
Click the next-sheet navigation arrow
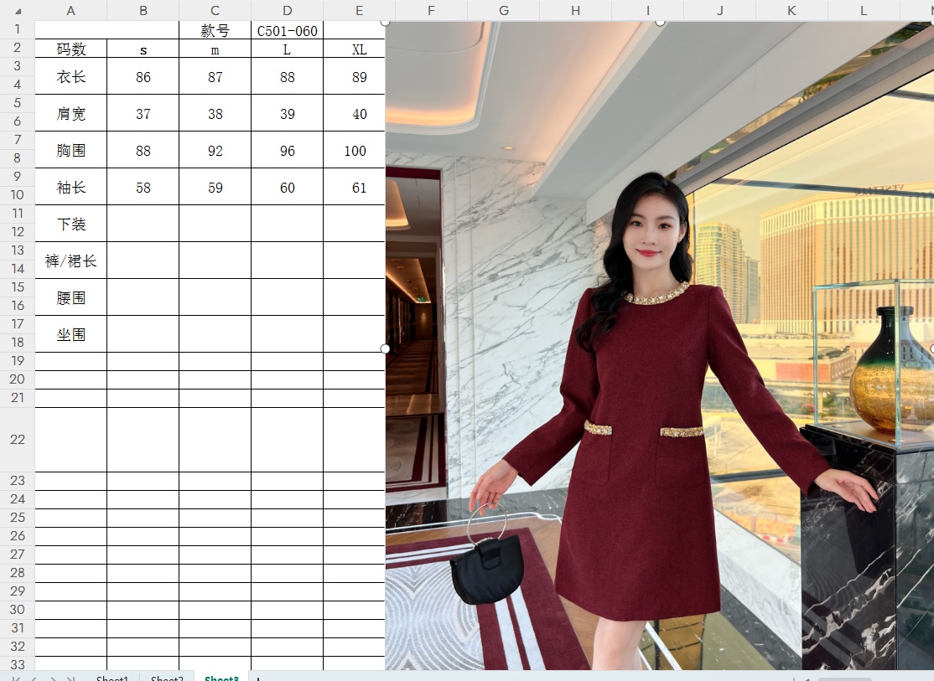point(53,678)
